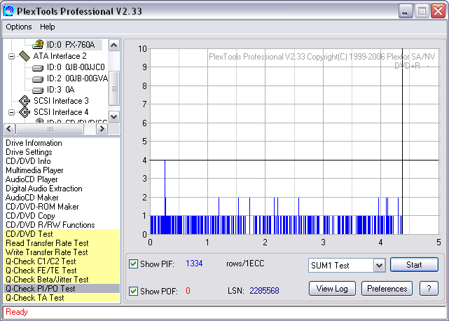Open the Preferences dialog

click(x=387, y=289)
